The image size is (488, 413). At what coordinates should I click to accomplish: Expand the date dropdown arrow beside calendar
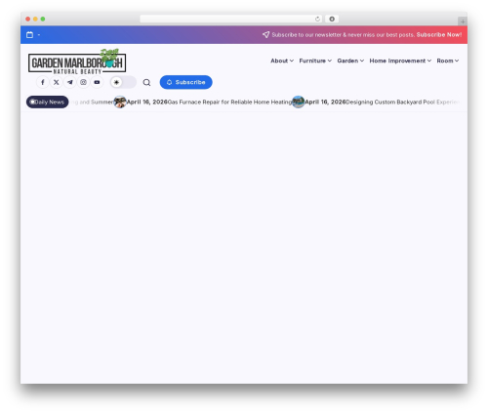tap(39, 35)
